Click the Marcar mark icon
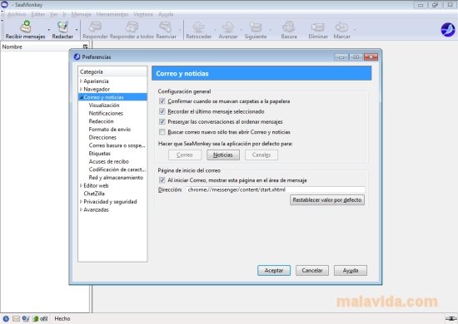This screenshot has height=324, width=458. point(341,27)
